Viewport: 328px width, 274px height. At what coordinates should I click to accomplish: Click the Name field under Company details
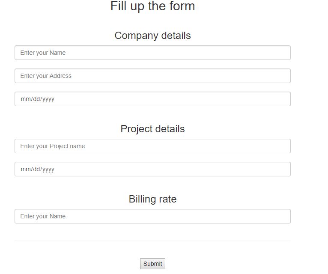click(152, 53)
